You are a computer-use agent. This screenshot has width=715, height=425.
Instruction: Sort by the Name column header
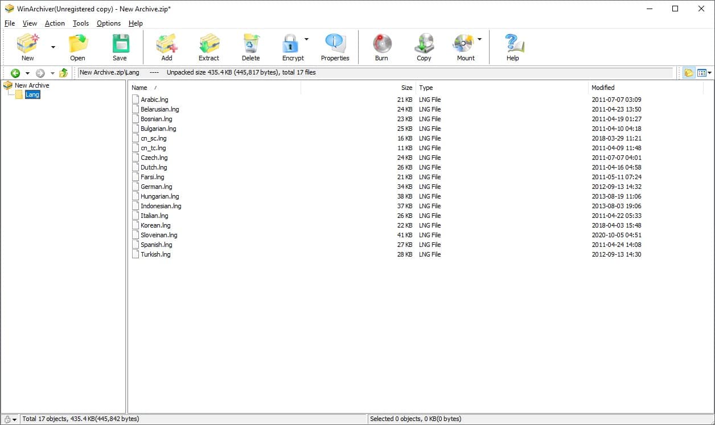pos(215,88)
